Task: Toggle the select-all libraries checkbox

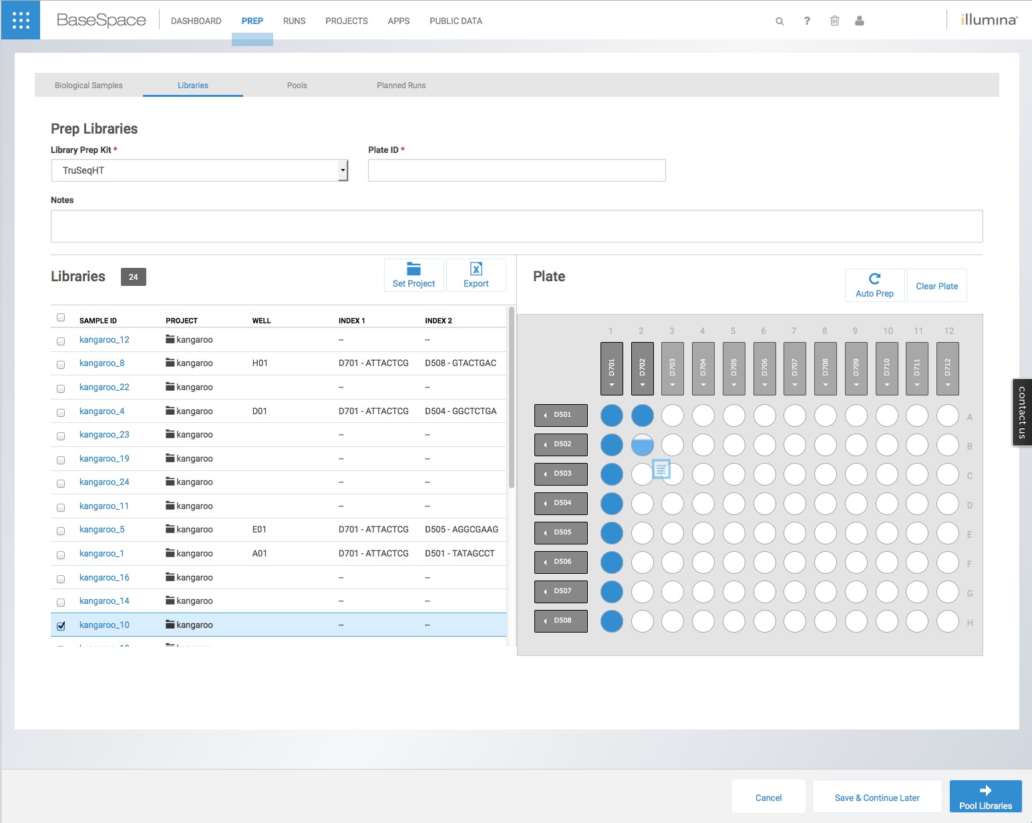Action: tap(61, 317)
